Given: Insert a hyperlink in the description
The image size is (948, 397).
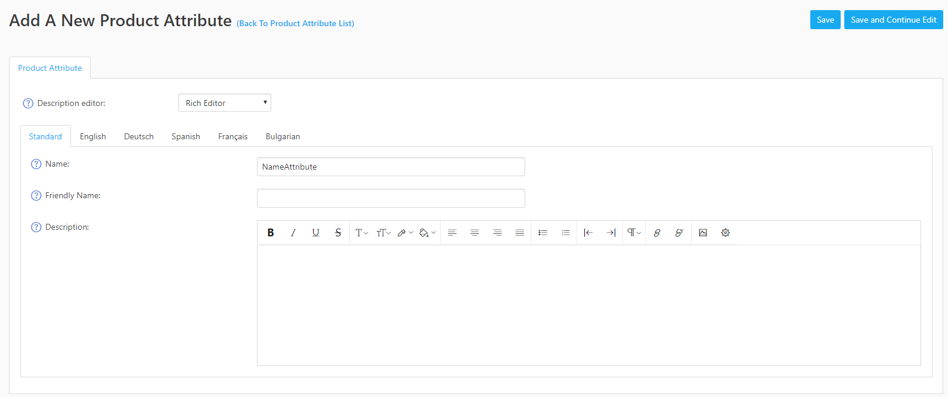Looking at the screenshot, I should point(657,233).
